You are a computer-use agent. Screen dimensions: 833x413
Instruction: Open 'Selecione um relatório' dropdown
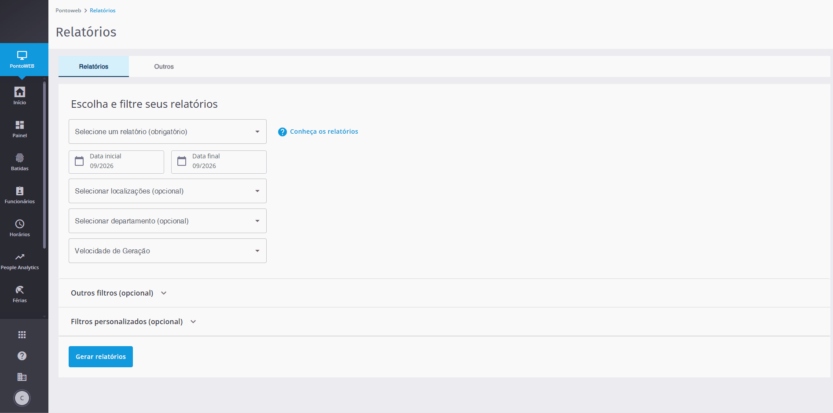coord(168,132)
